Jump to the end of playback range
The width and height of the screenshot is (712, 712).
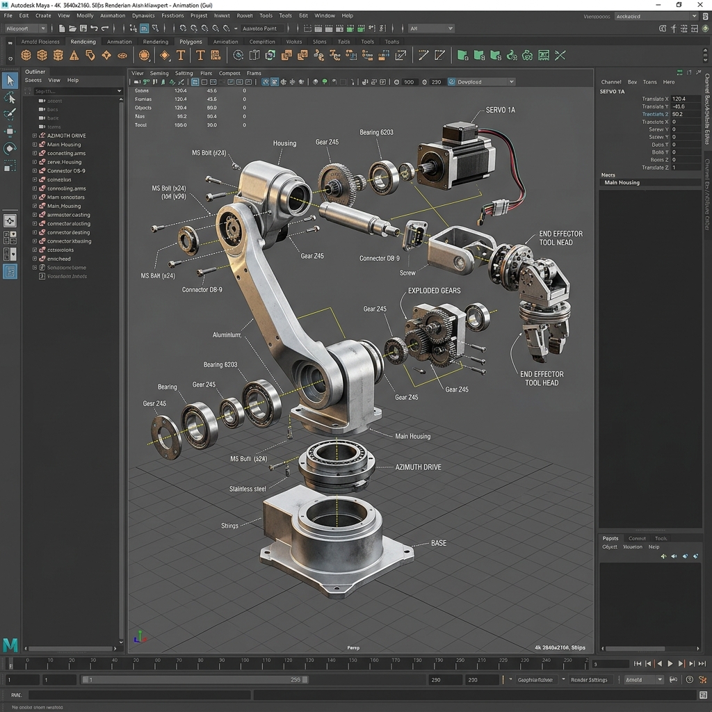[702, 663]
